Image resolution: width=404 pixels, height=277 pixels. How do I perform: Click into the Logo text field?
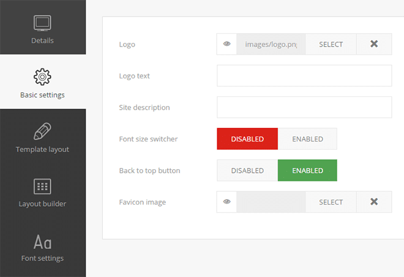304,76
